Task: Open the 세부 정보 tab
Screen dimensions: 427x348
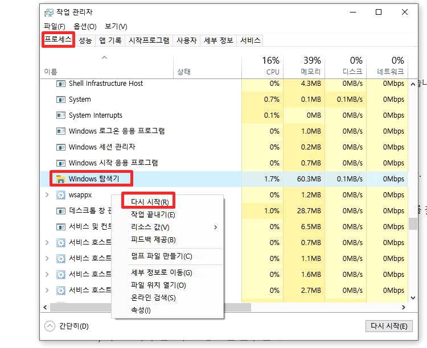Action: (x=219, y=40)
